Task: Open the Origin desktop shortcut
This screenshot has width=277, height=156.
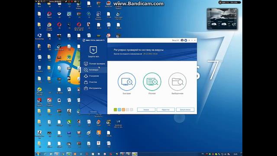Action: pos(99,123)
